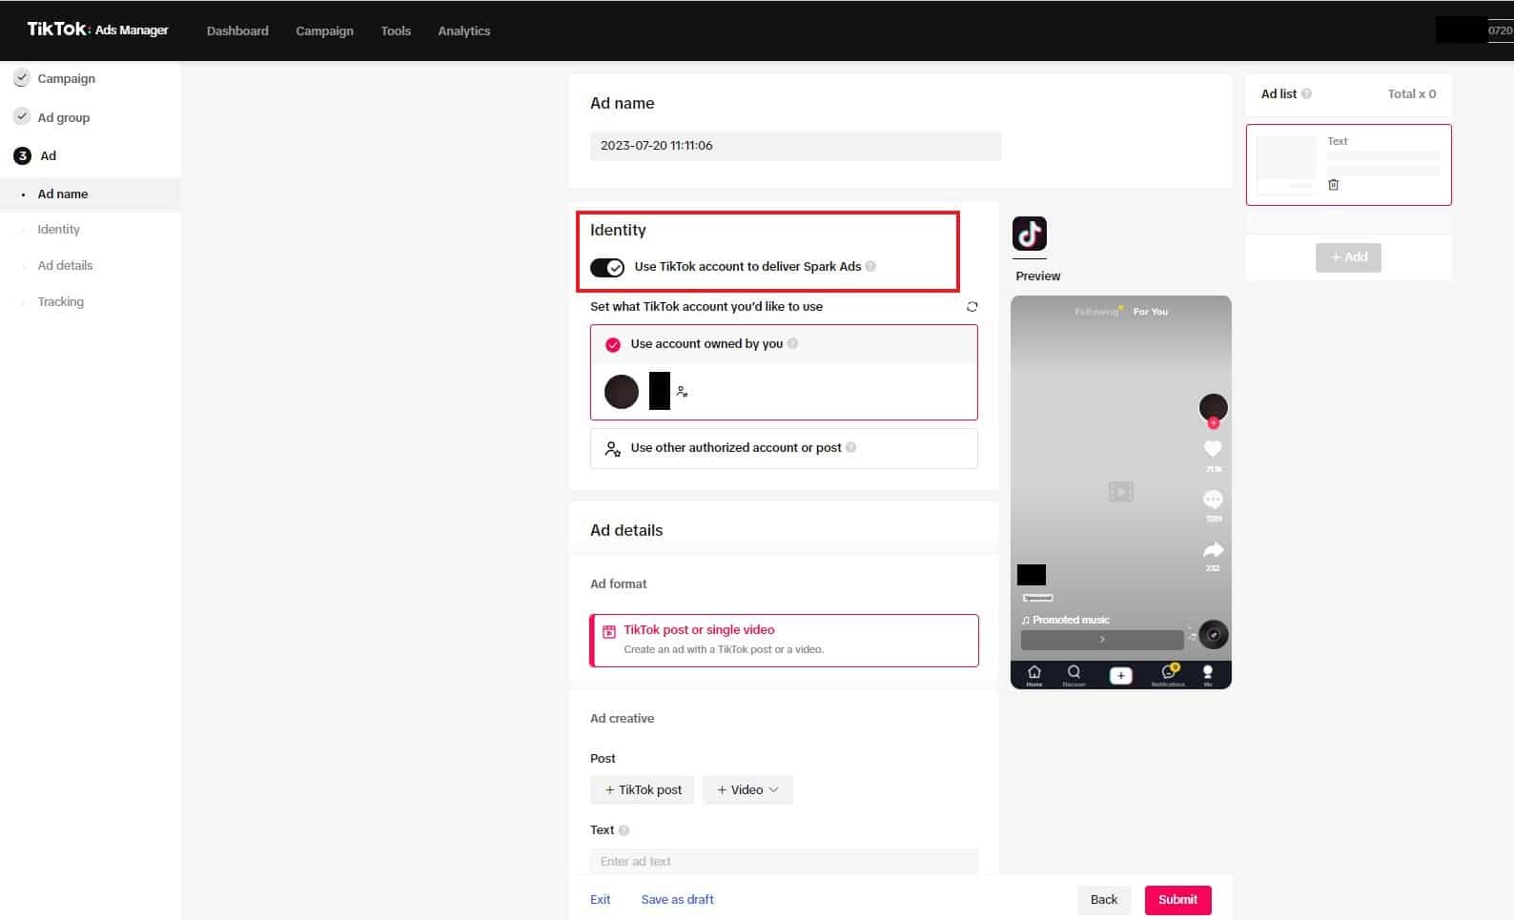Viewport: 1514px width, 920px height.
Task: Click the Enter ad text field
Action: click(784, 861)
